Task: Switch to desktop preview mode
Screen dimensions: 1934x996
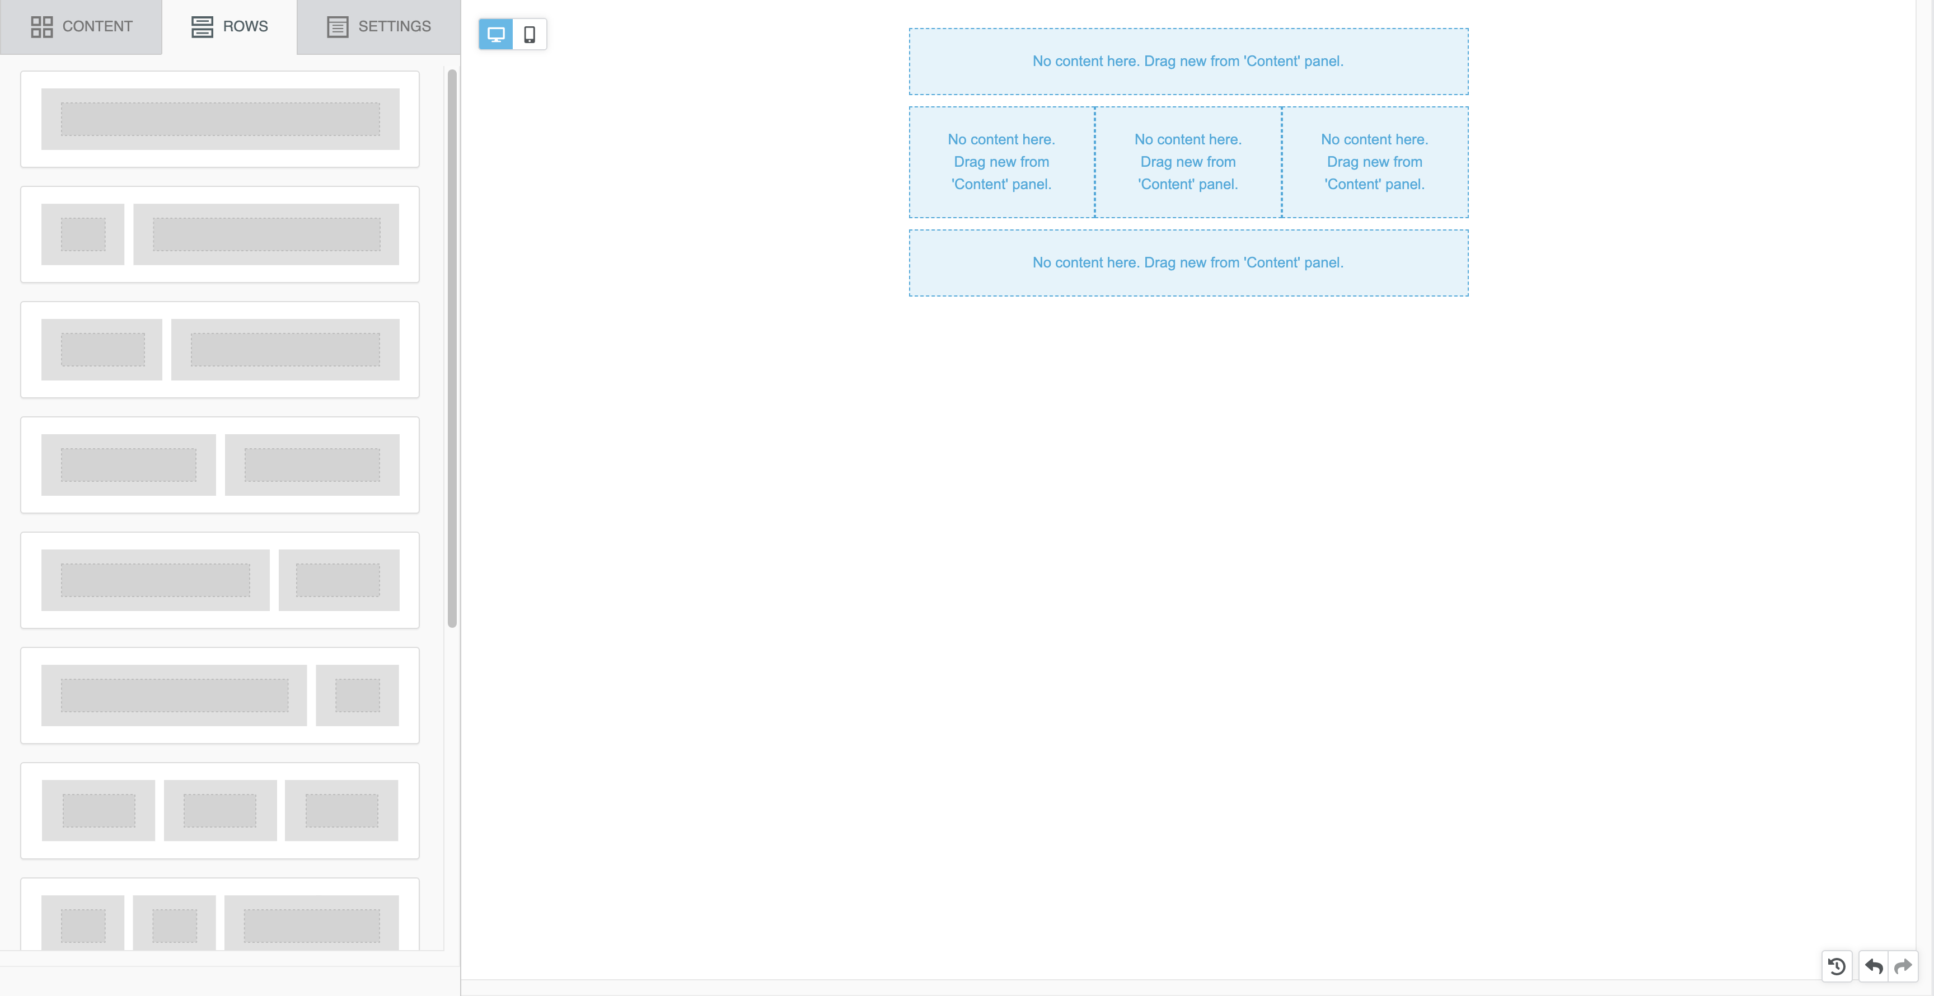Action: [497, 35]
